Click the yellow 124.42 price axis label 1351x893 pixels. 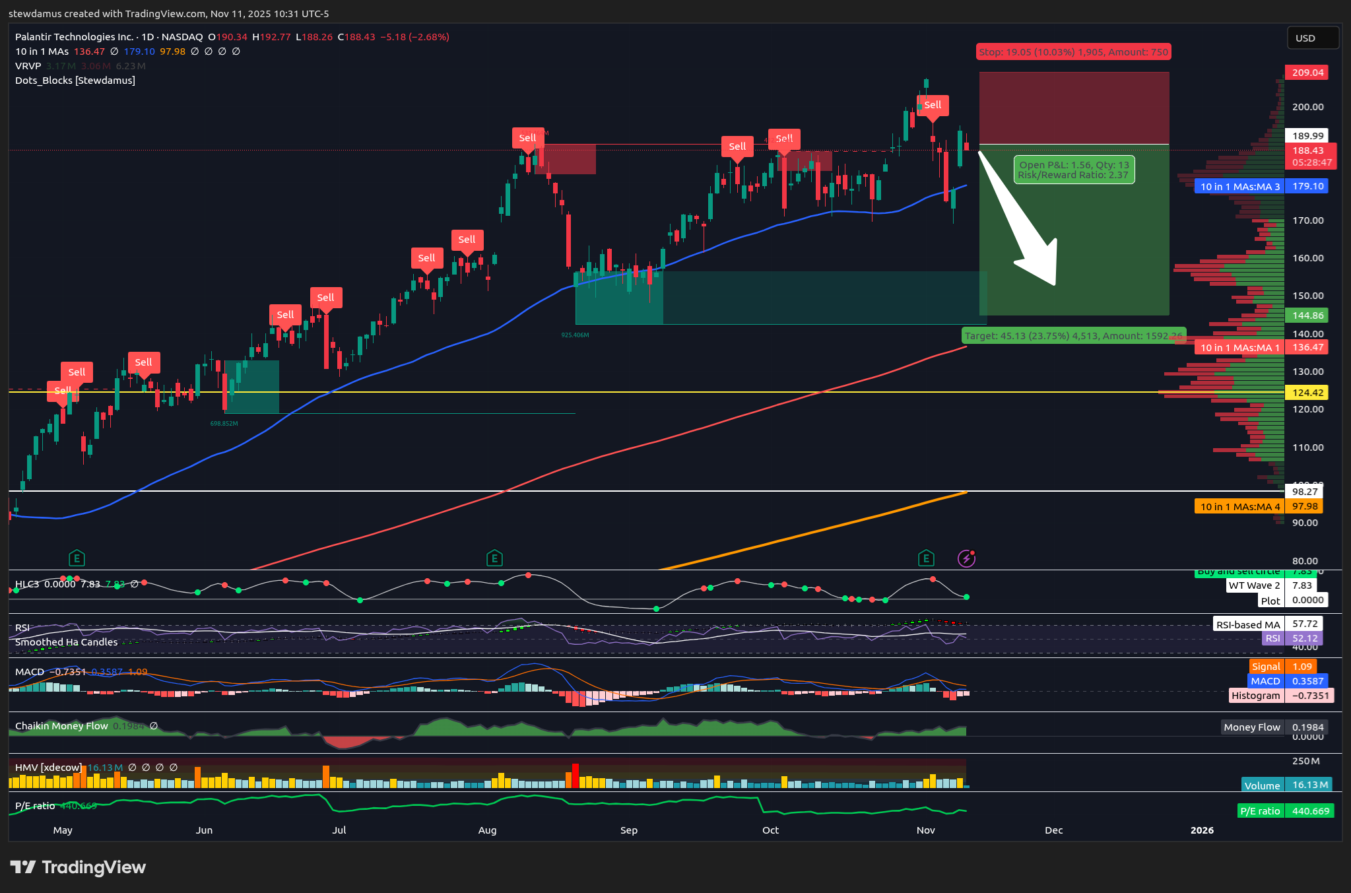tap(1307, 393)
